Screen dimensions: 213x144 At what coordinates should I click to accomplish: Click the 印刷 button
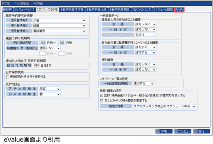tap(163, 131)
